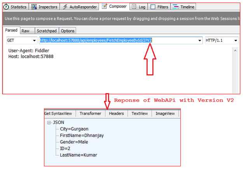Switch to the Transformer response tab

pos(91,113)
